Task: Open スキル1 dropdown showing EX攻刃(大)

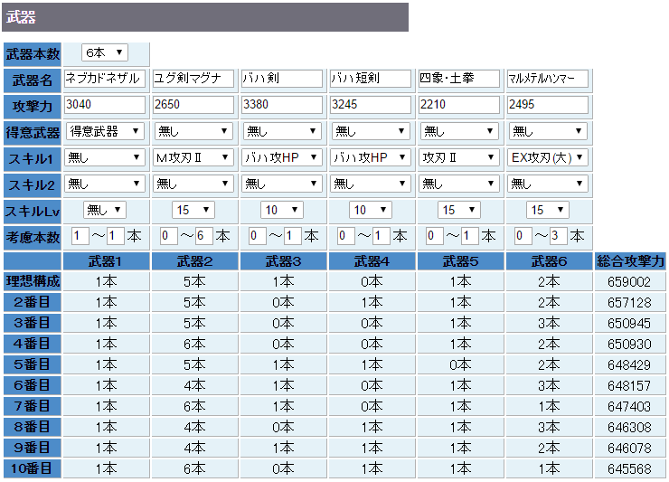Action: (548, 157)
